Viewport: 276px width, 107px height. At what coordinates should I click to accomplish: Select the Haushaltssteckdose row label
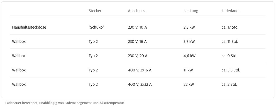click(x=29, y=28)
